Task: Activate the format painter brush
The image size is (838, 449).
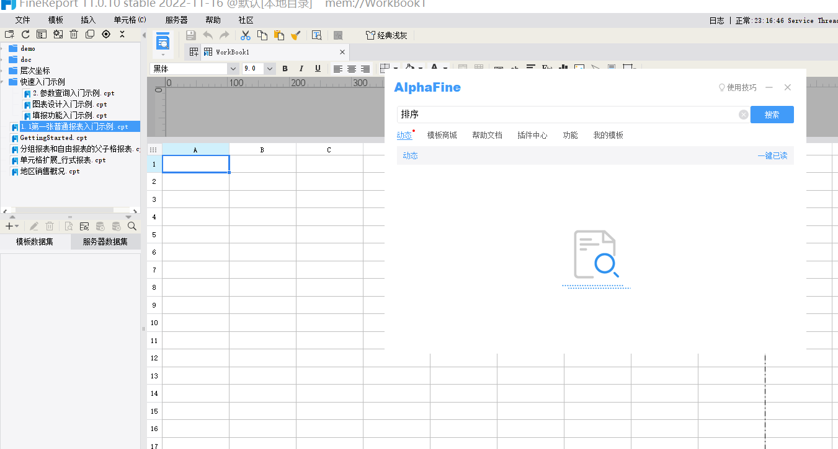Action: (296, 36)
